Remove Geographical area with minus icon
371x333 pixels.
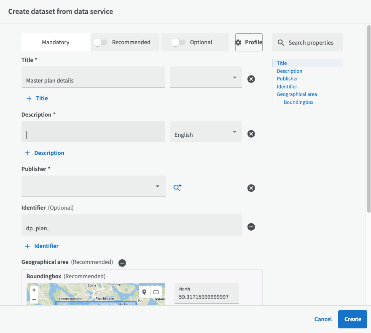tap(122, 263)
